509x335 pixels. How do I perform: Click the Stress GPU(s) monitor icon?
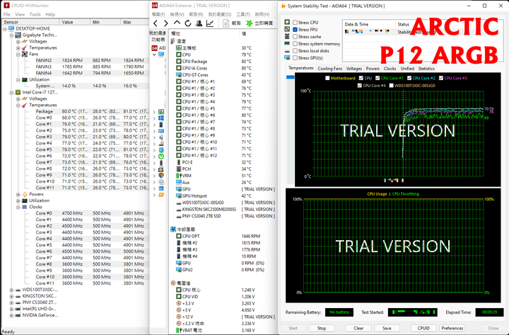287,57
